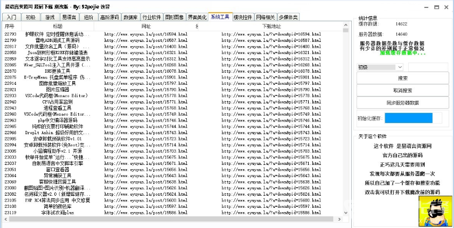
Task: Click the 搜索 button
Action: point(402,78)
